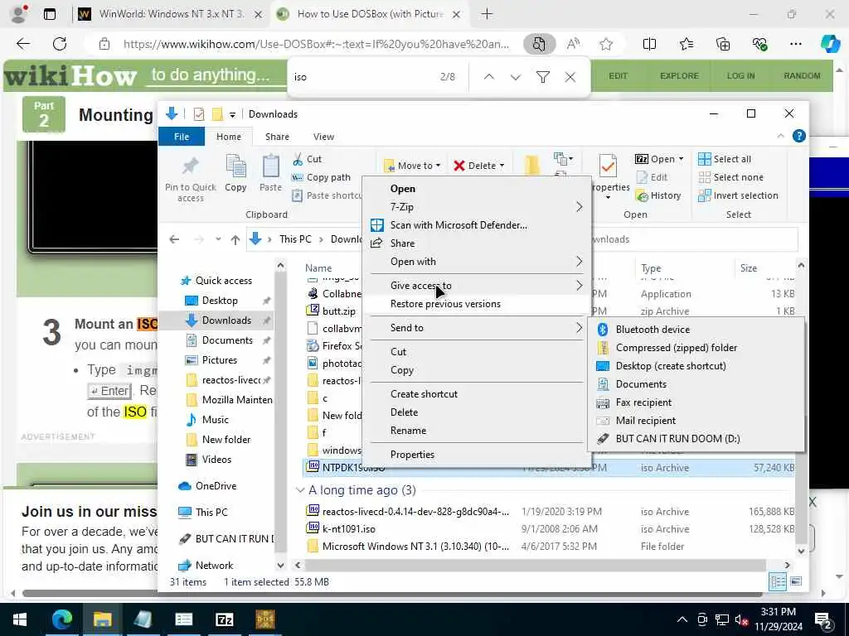Viewport: 849px width, 636px height.
Task: Go to next find result arrow
Action: click(516, 77)
